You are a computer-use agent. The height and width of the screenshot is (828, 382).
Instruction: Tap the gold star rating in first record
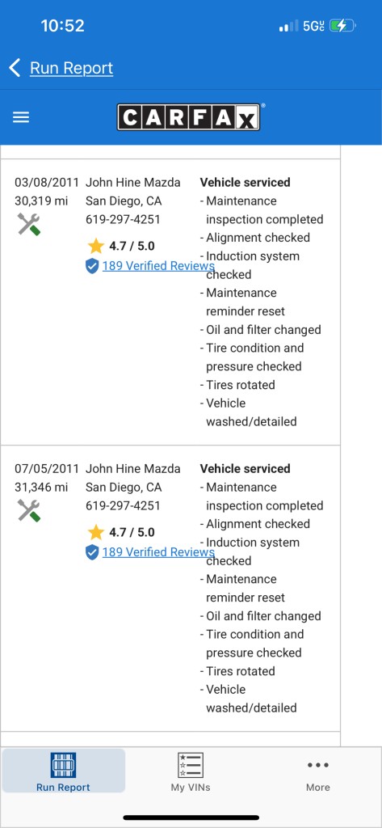tap(96, 246)
